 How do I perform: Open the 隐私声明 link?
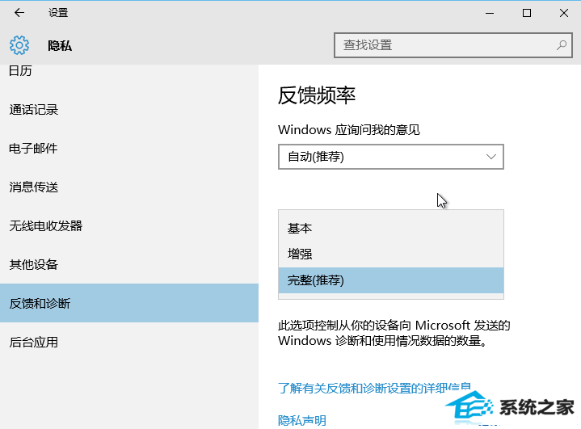point(302,420)
